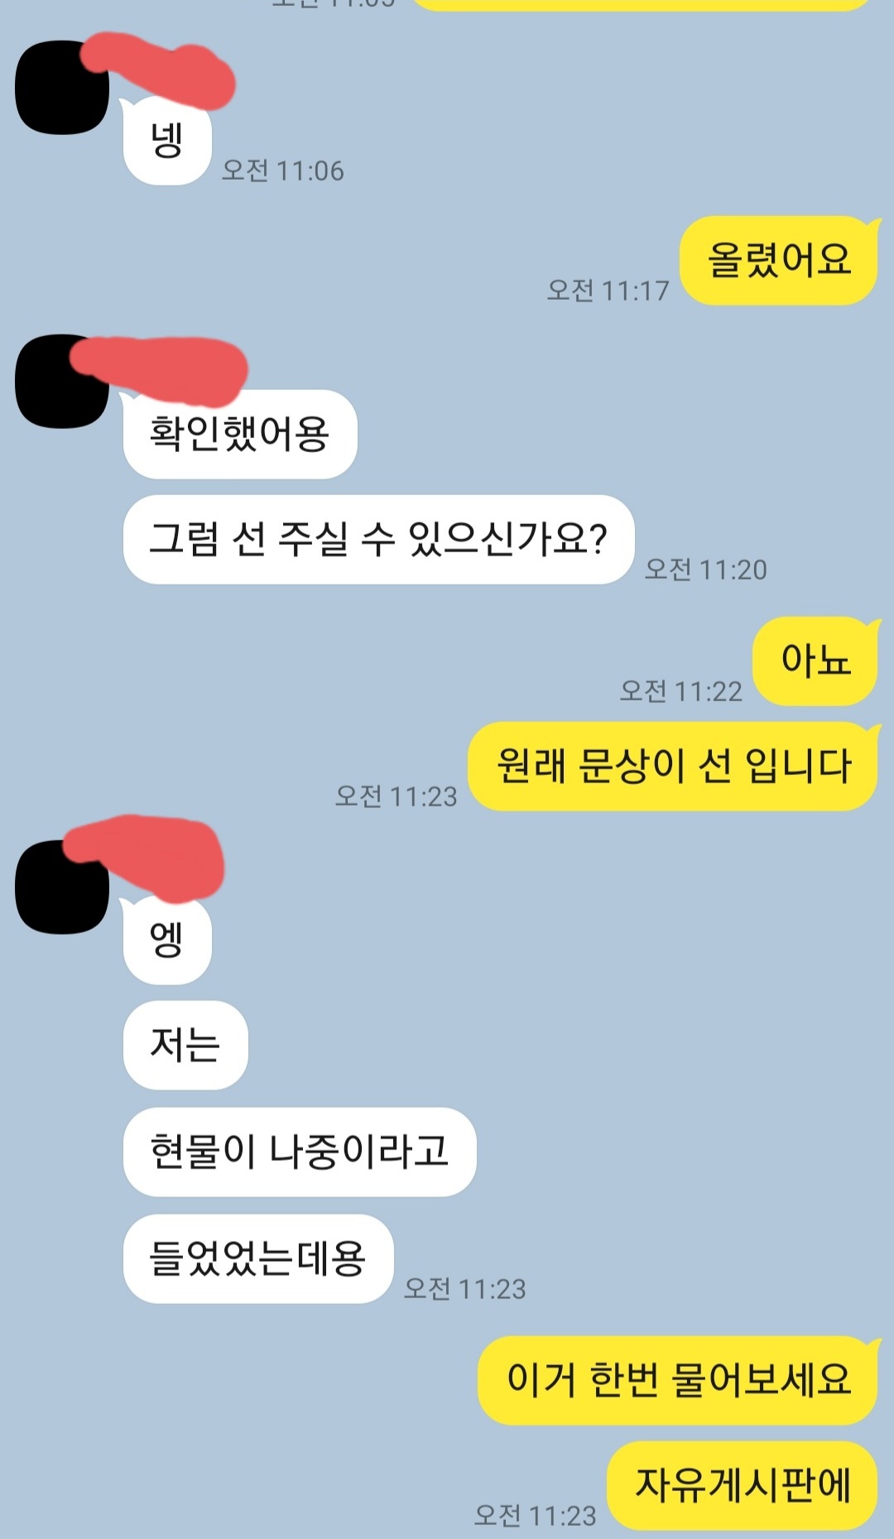Tap the sender avatar above 확인했어용 message
This screenshot has height=1539, width=894.
click(x=62, y=381)
